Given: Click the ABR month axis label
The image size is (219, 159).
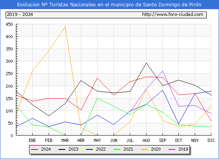Looking at the screenshot, I should click(81, 140).
